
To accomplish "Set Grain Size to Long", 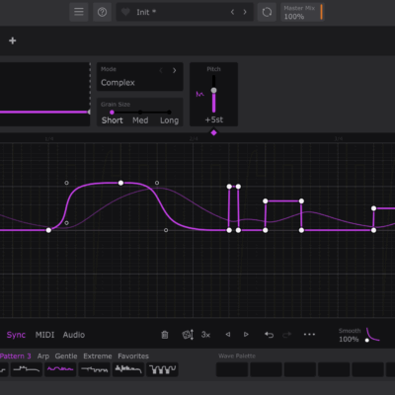I will point(169,120).
